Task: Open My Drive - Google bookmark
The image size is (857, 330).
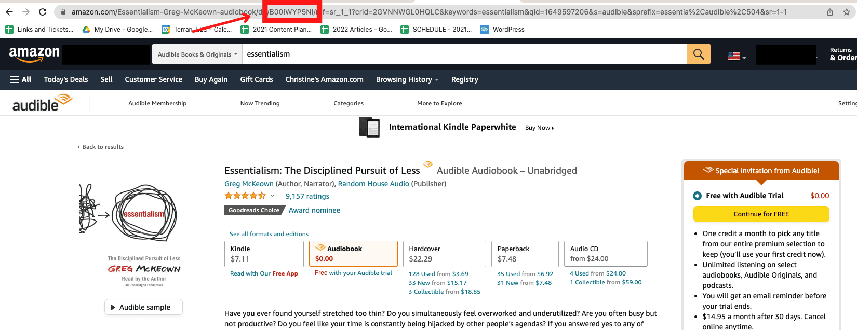Action: [x=117, y=30]
